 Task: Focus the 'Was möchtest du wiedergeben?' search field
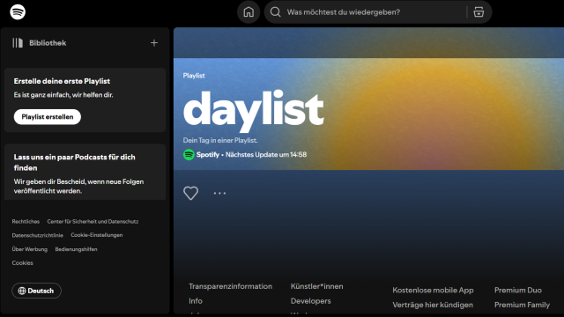click(374, 11)
